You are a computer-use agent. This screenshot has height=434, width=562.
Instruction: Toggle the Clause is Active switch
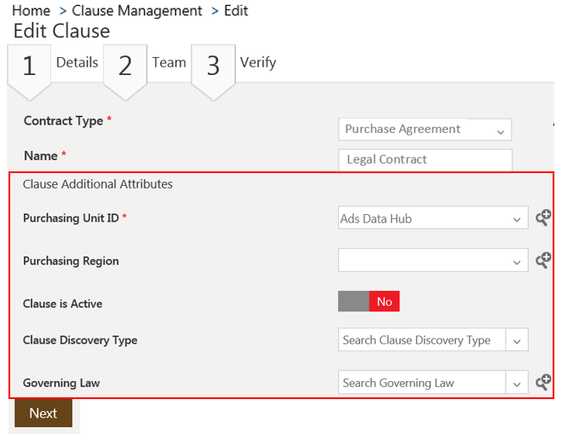(369, 302)
